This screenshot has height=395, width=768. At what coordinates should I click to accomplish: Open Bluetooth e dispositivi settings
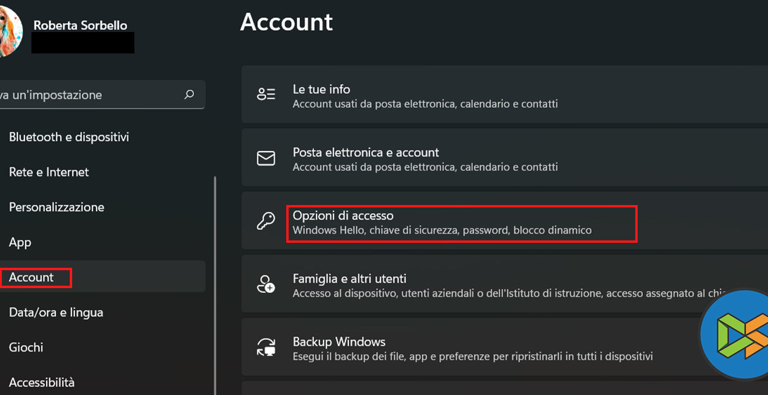(69, 137)
